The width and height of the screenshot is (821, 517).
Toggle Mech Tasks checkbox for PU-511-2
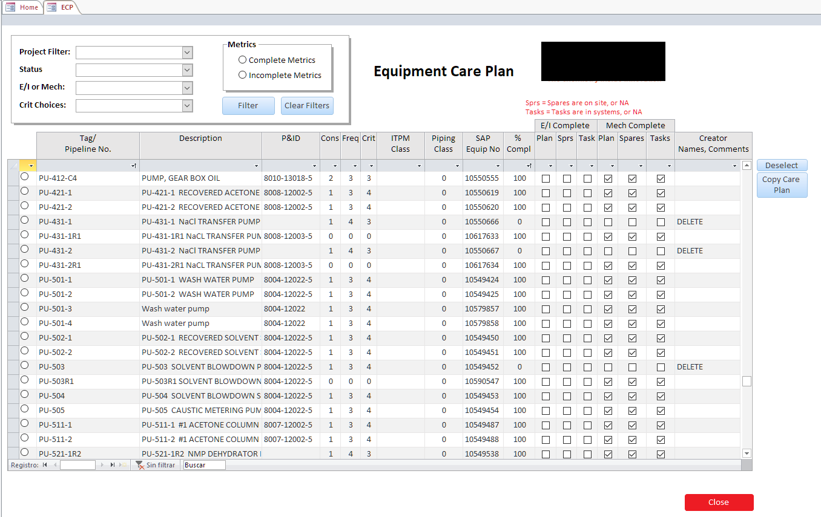click(661, 440)
